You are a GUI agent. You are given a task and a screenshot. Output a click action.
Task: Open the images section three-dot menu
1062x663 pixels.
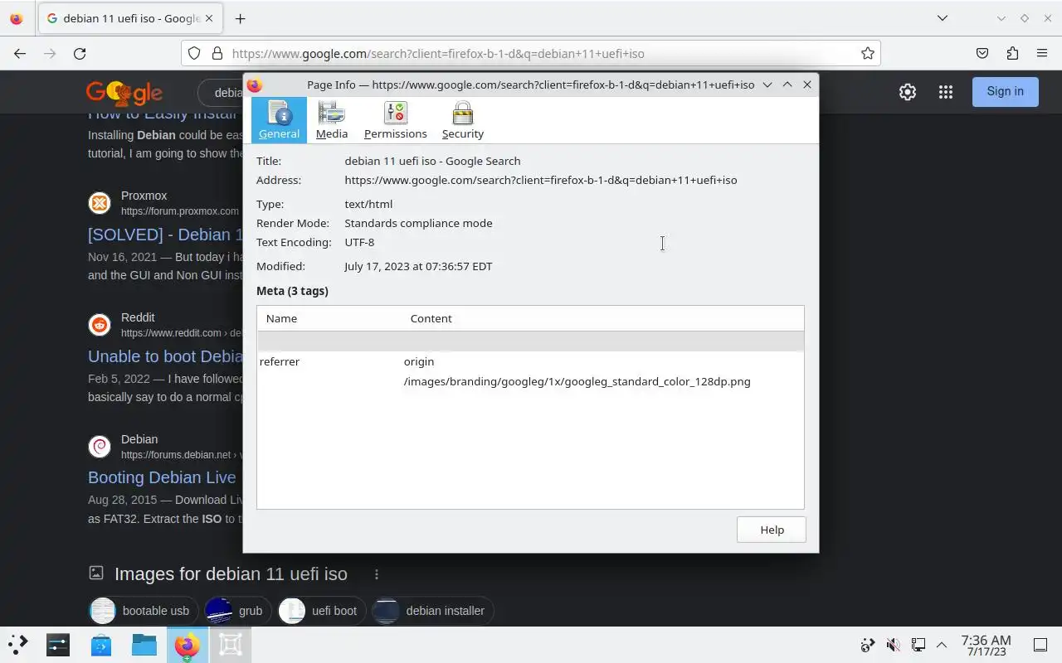coord(377,574)
